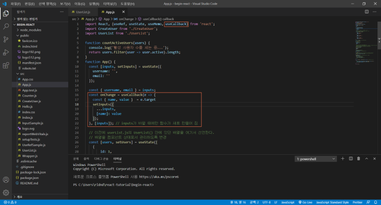Image resolution: width=381 pixels, height=205 pixels.
Task: Open the View menu
Action: pos(65,4)
